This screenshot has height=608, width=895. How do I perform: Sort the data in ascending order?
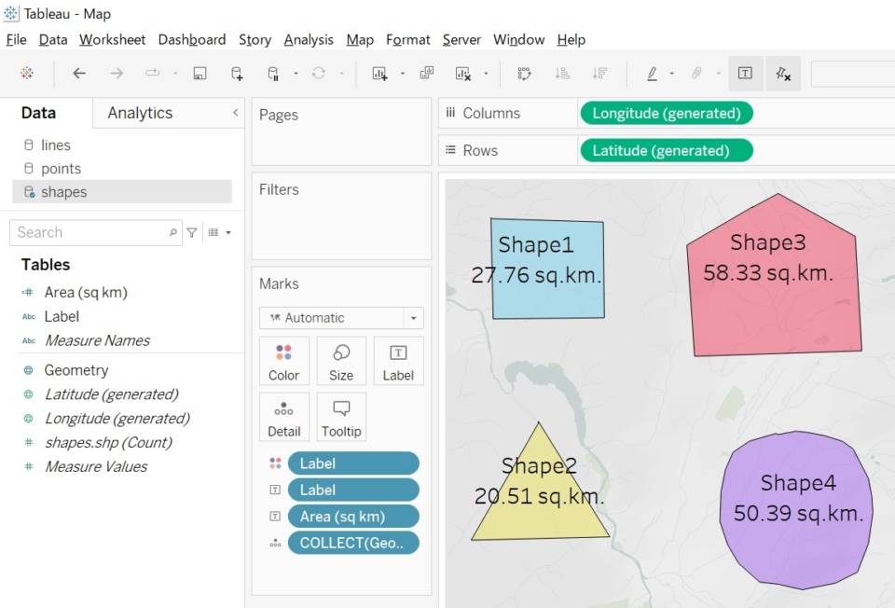click(x=563, y=73)
